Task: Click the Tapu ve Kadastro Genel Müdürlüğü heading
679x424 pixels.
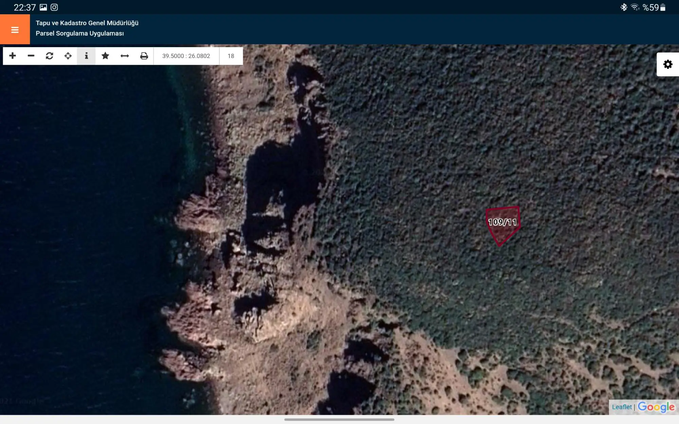Action: coord(87,23)
